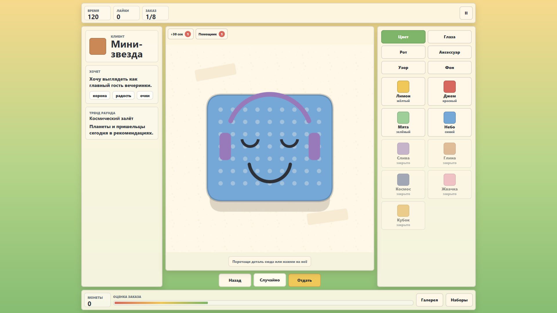Image resolution: width=557 pixels, height=313 pixels.
Task: Click the blue character's smiling mouth
Action: [270, 172]
